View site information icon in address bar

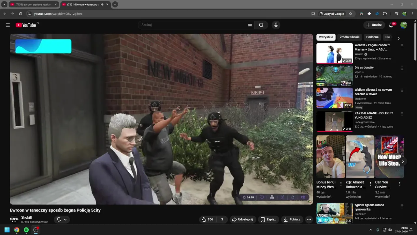coord(29,14)
